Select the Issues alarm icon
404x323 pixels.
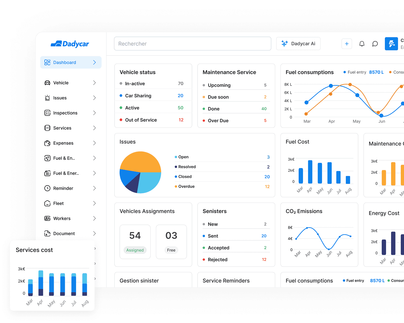pyautogui.click(x=47, y=98)
